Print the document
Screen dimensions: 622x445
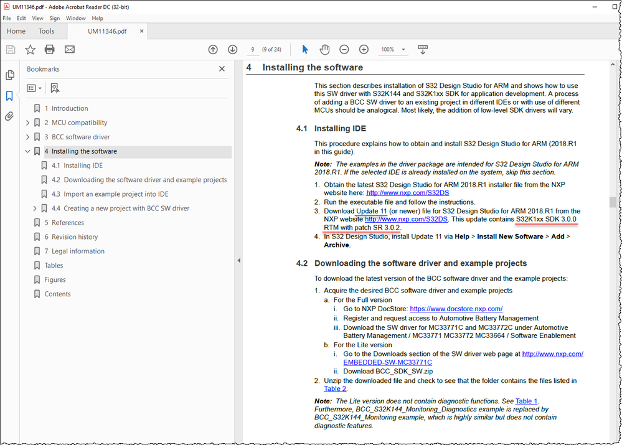(x=49, y=49)
